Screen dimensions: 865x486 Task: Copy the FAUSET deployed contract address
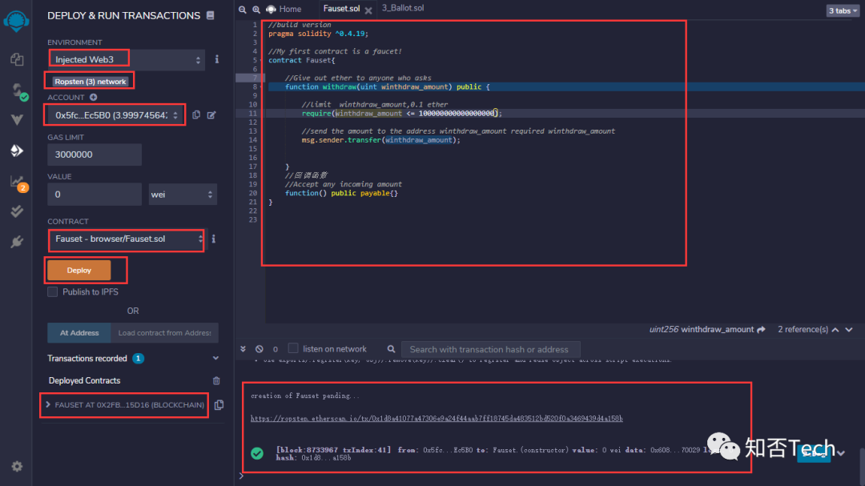tap(219, 405)
